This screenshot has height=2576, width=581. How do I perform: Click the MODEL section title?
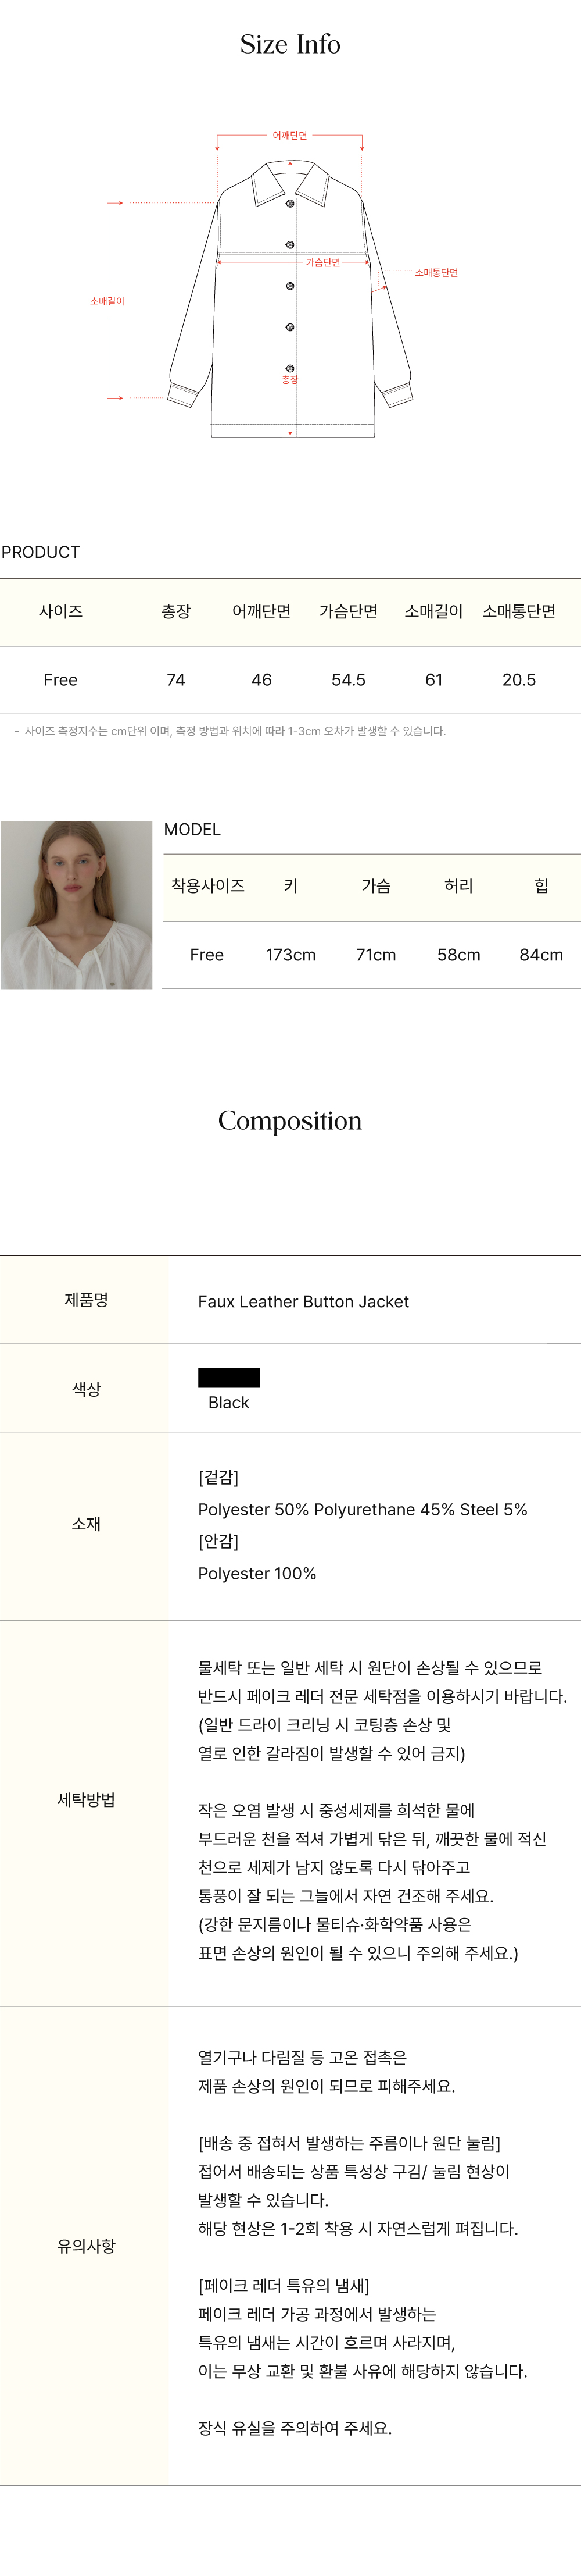tap(192, 829)
